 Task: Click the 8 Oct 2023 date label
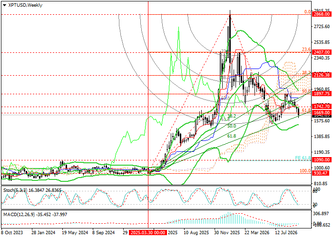[12, 232]
